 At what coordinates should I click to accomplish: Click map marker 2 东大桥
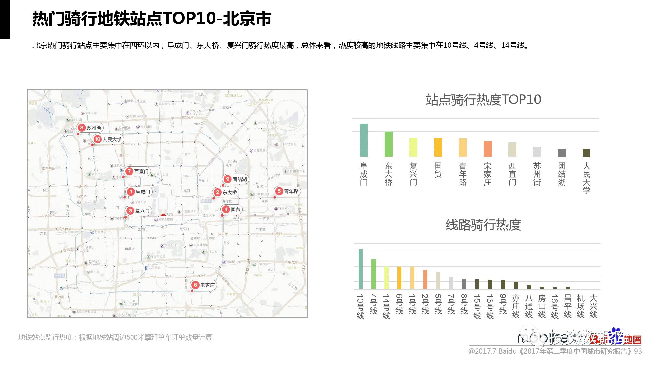226,192
